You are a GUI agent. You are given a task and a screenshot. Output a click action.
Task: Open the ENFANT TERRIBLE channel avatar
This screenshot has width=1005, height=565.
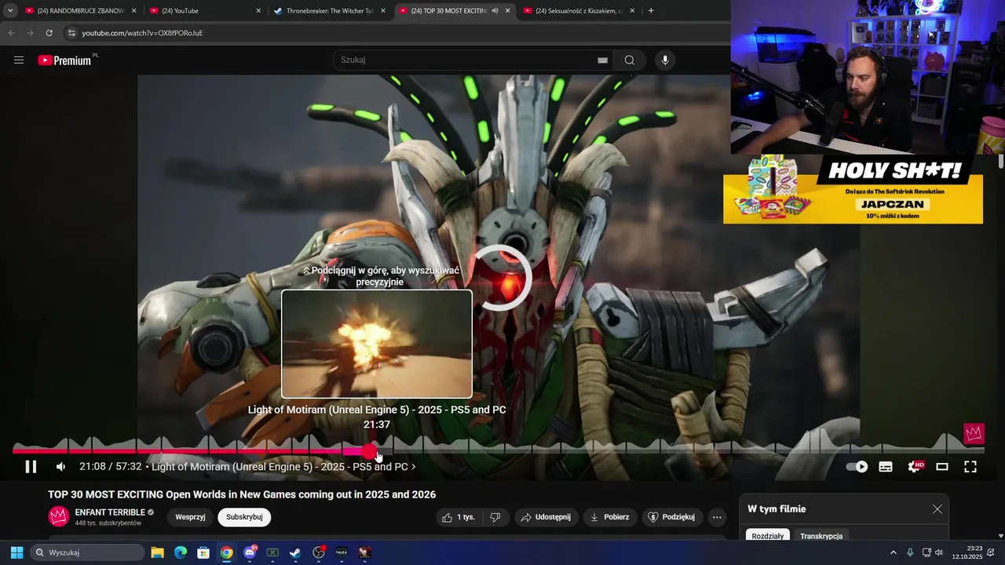(x=59, y=516)
